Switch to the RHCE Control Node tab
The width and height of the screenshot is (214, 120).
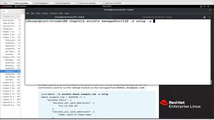click(21, 3)
